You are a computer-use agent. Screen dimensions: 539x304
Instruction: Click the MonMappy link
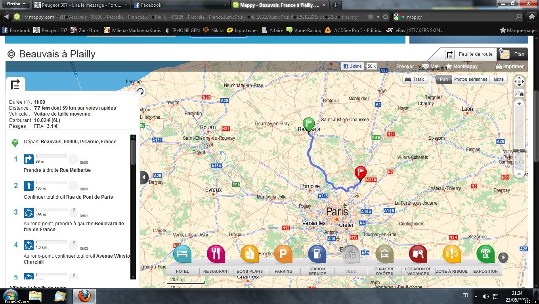click(462, 66)
